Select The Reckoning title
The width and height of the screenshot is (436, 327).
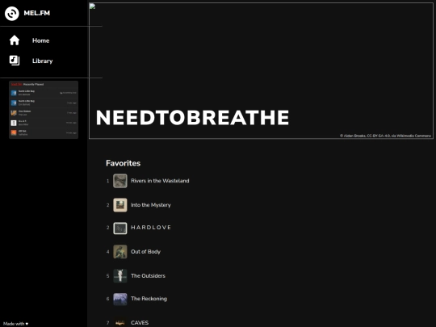pos(149,299)
